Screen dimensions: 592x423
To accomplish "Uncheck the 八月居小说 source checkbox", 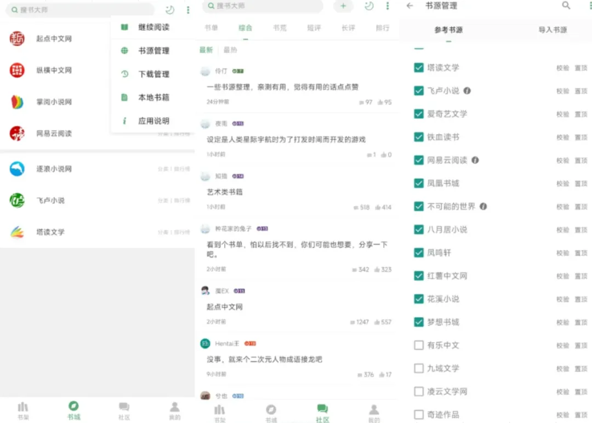I will pyautogui.click(x=419, y=230).
